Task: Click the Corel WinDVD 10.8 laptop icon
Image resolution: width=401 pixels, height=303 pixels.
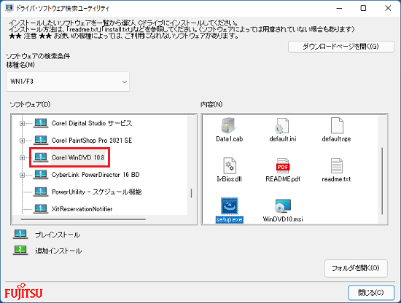Action: (41, 157)
